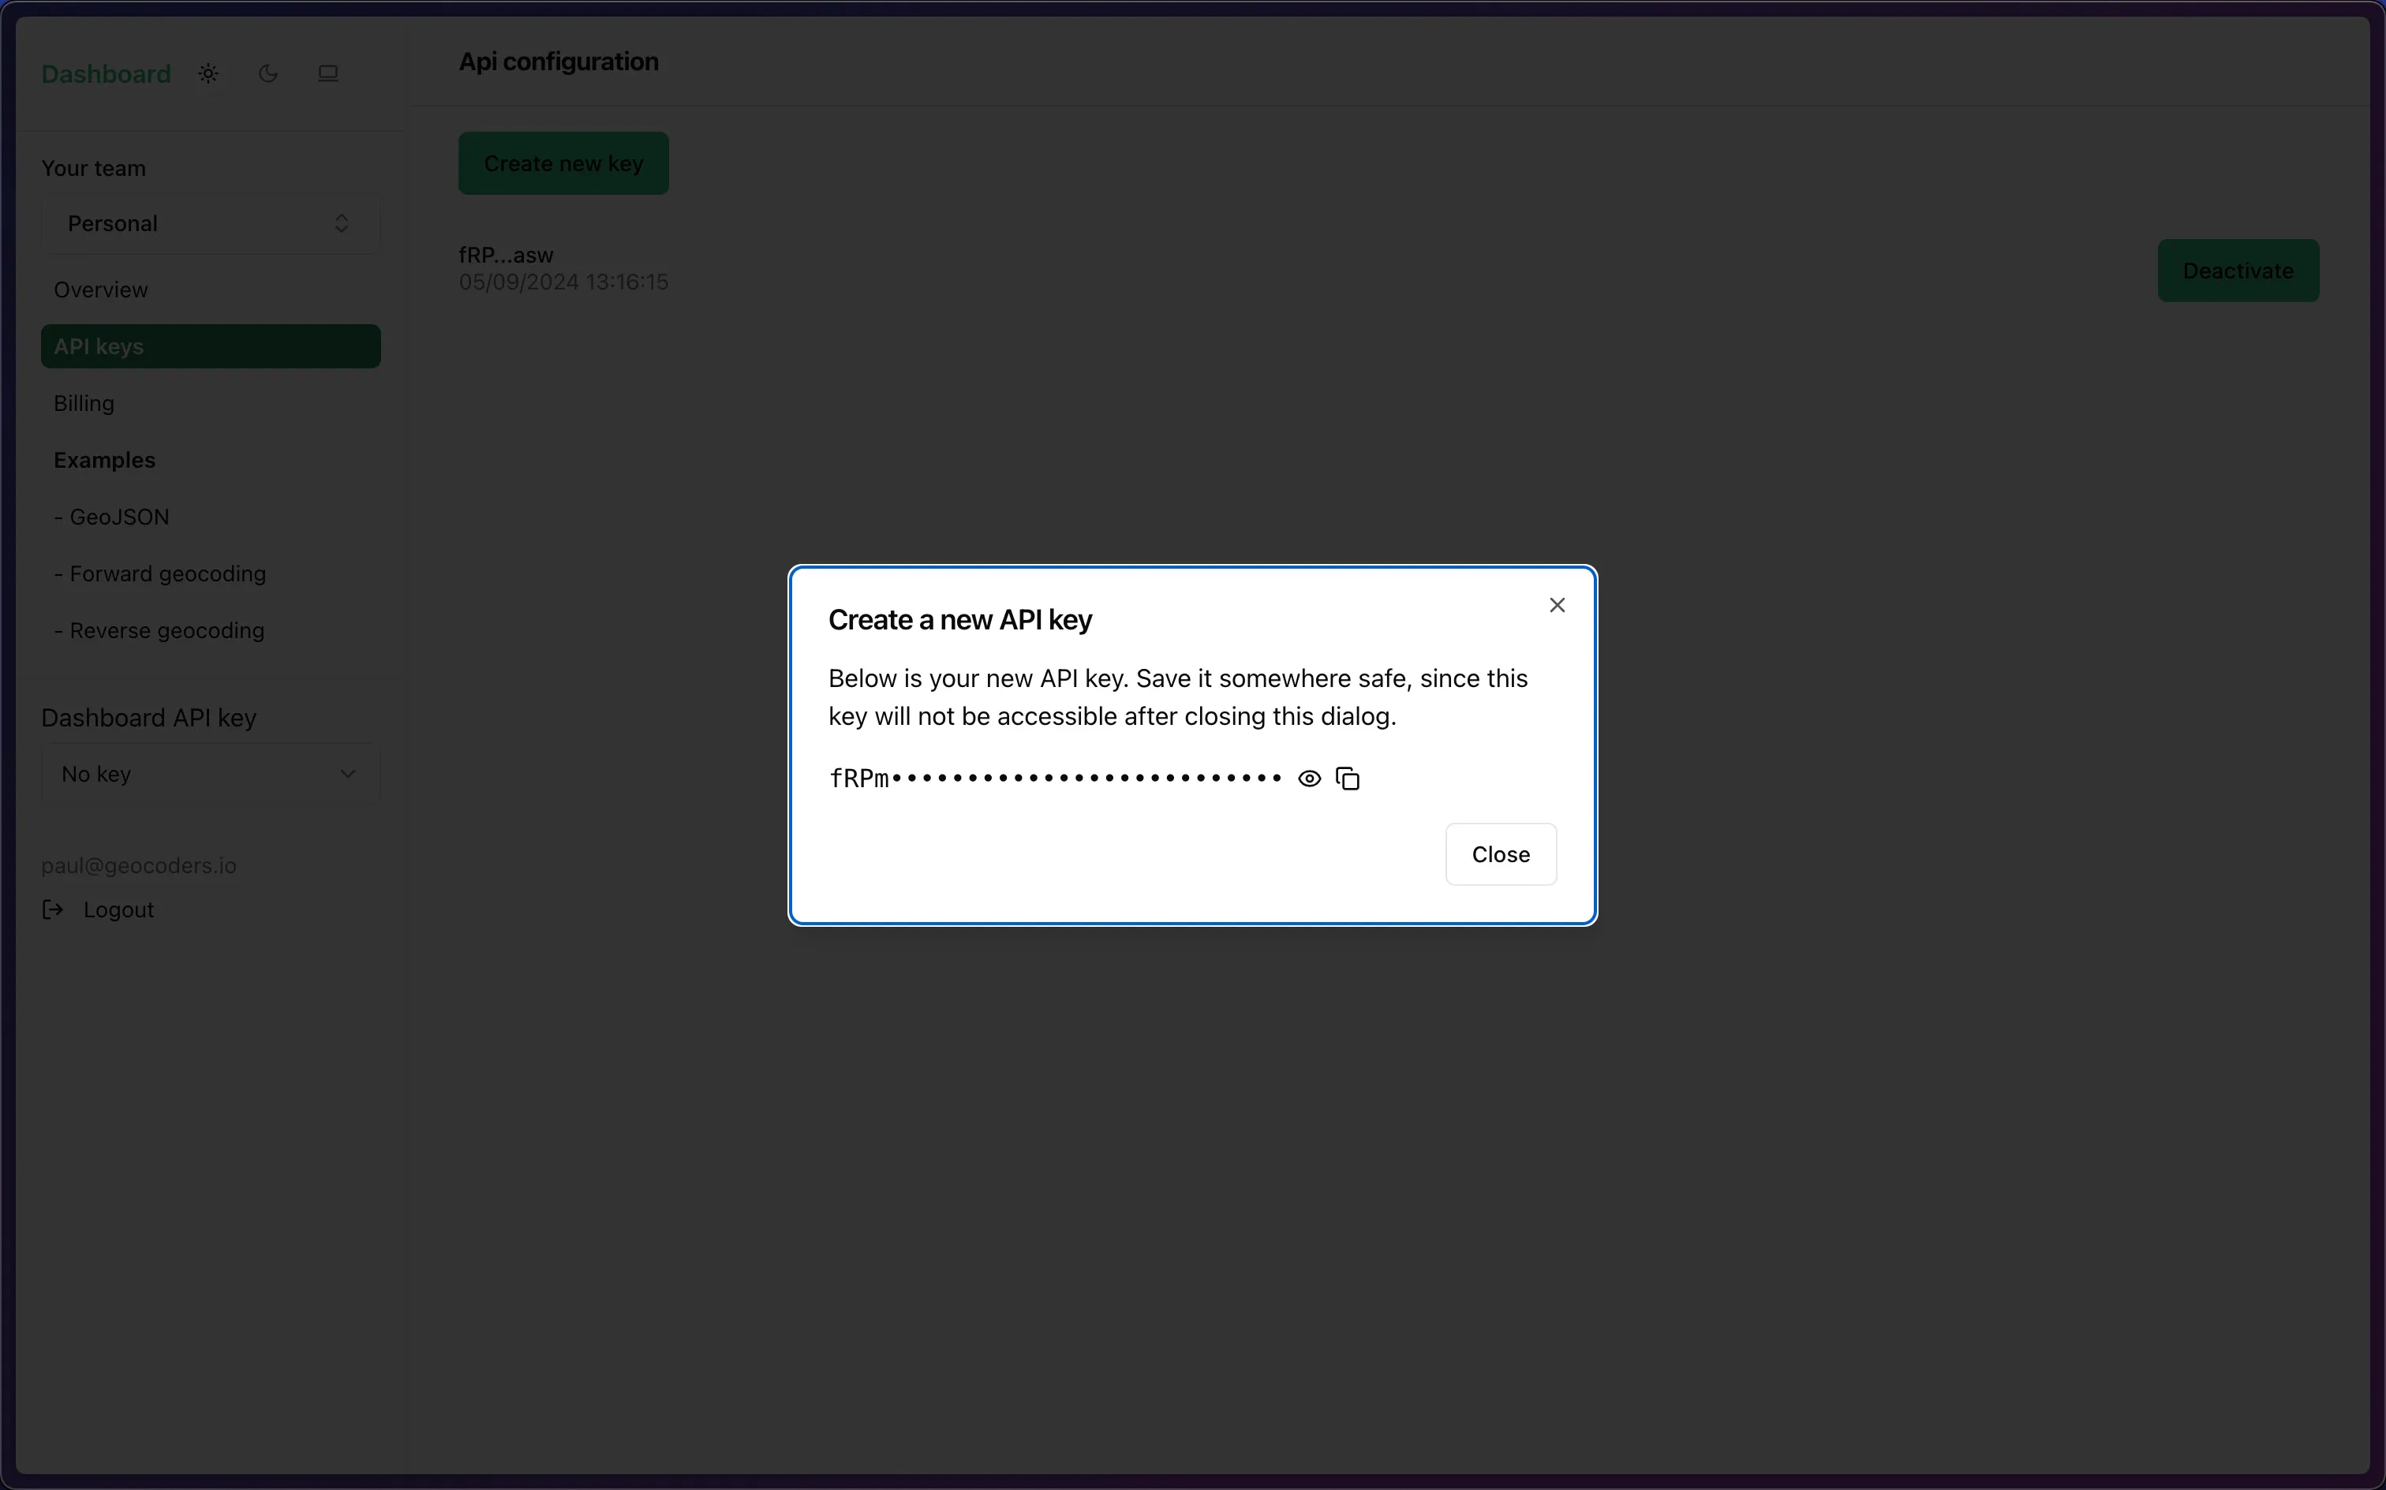The width and height of the screenshot is (2386, 1490).
Task: Click the key timestamp 05/09/2024 13:16:15
Action: click(x=563, y=282)
